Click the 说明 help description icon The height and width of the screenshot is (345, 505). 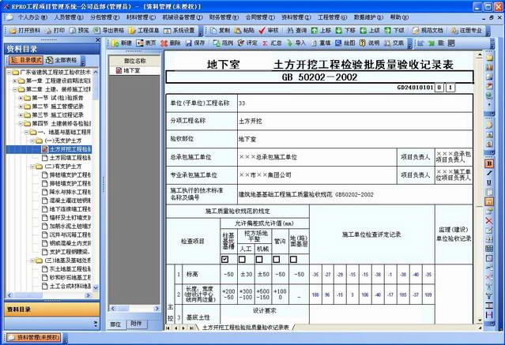[363, 43]
